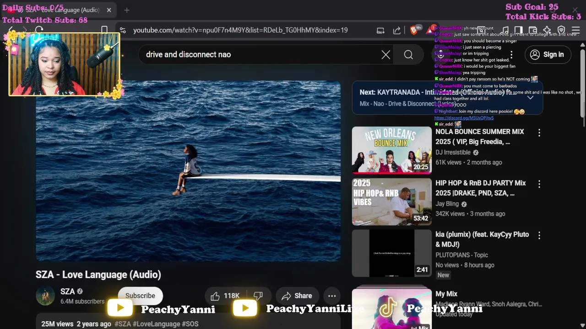This screenshot has width=586, height=329.
Task: Click the SZA channel avatar
Action: click(x=45, y=296)
